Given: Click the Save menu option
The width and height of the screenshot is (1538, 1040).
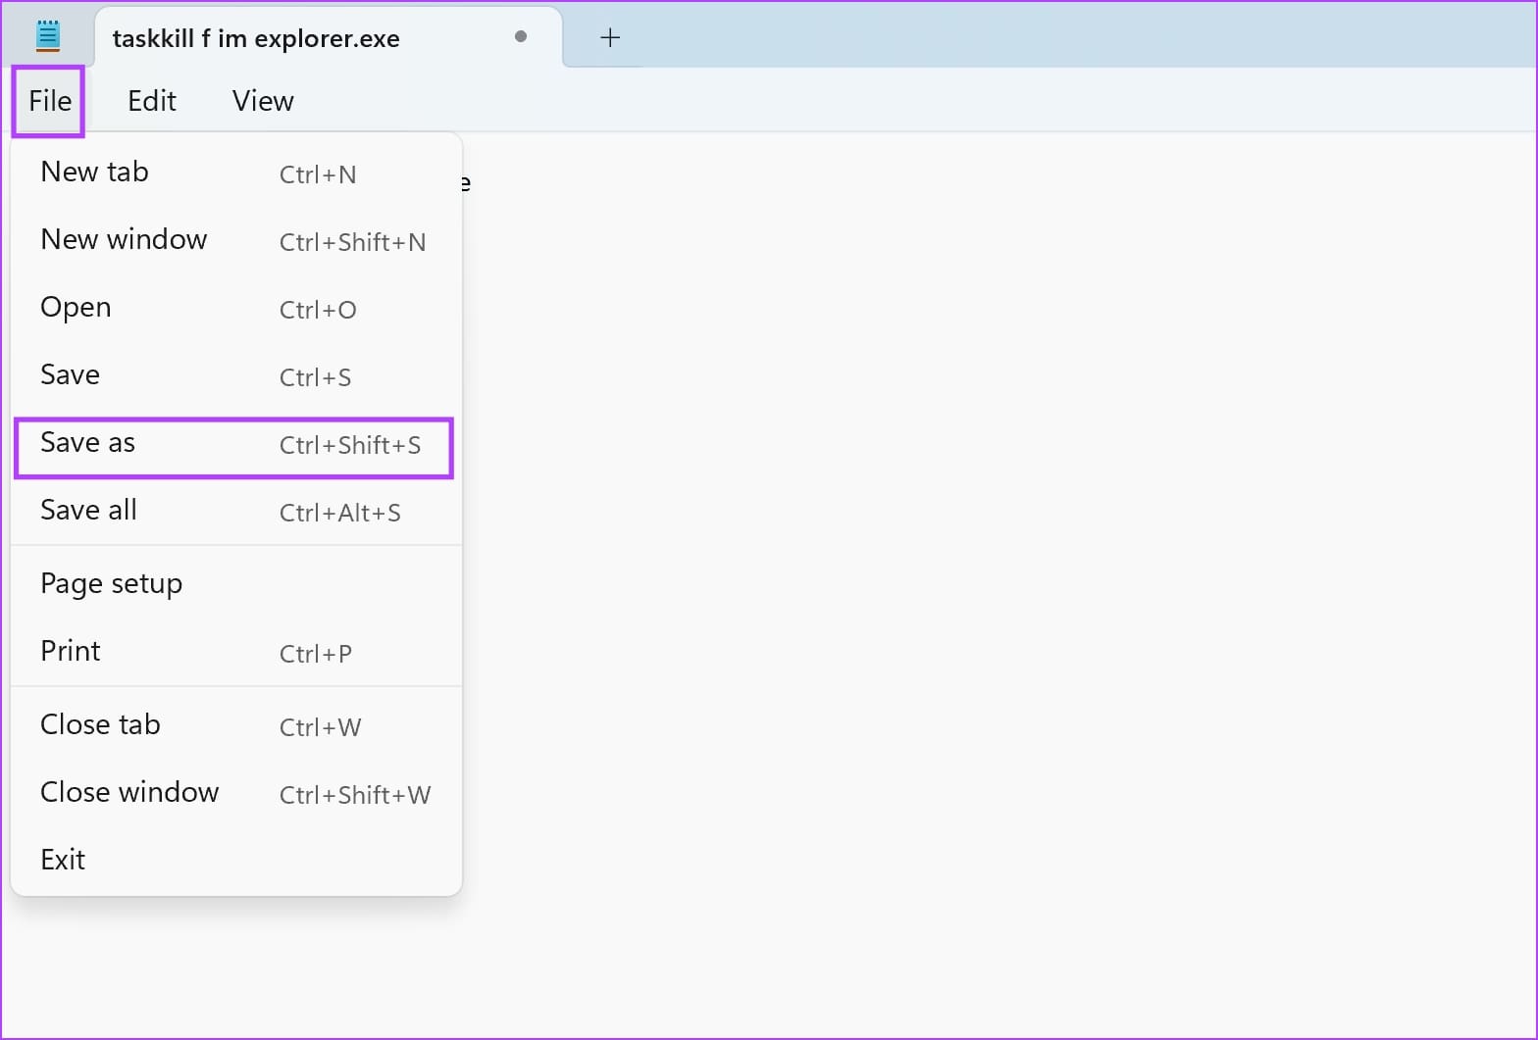Looking at the screenshot, I should [235, 375].
